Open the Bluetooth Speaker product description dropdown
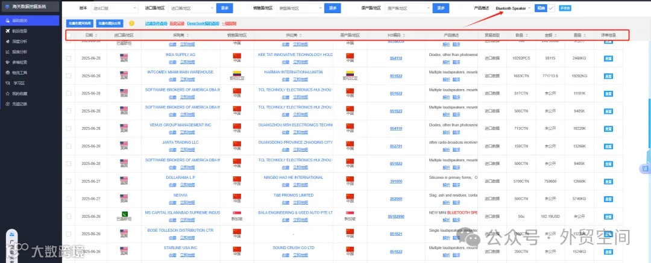The image size is (651, 263). (513, 8)
